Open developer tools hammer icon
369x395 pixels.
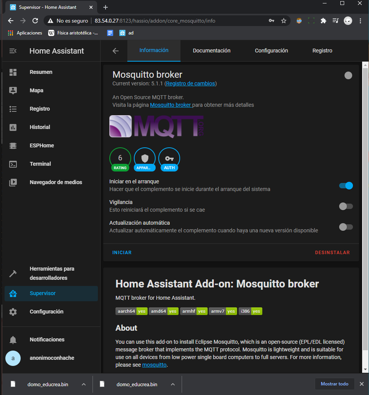tap(13, 273)
